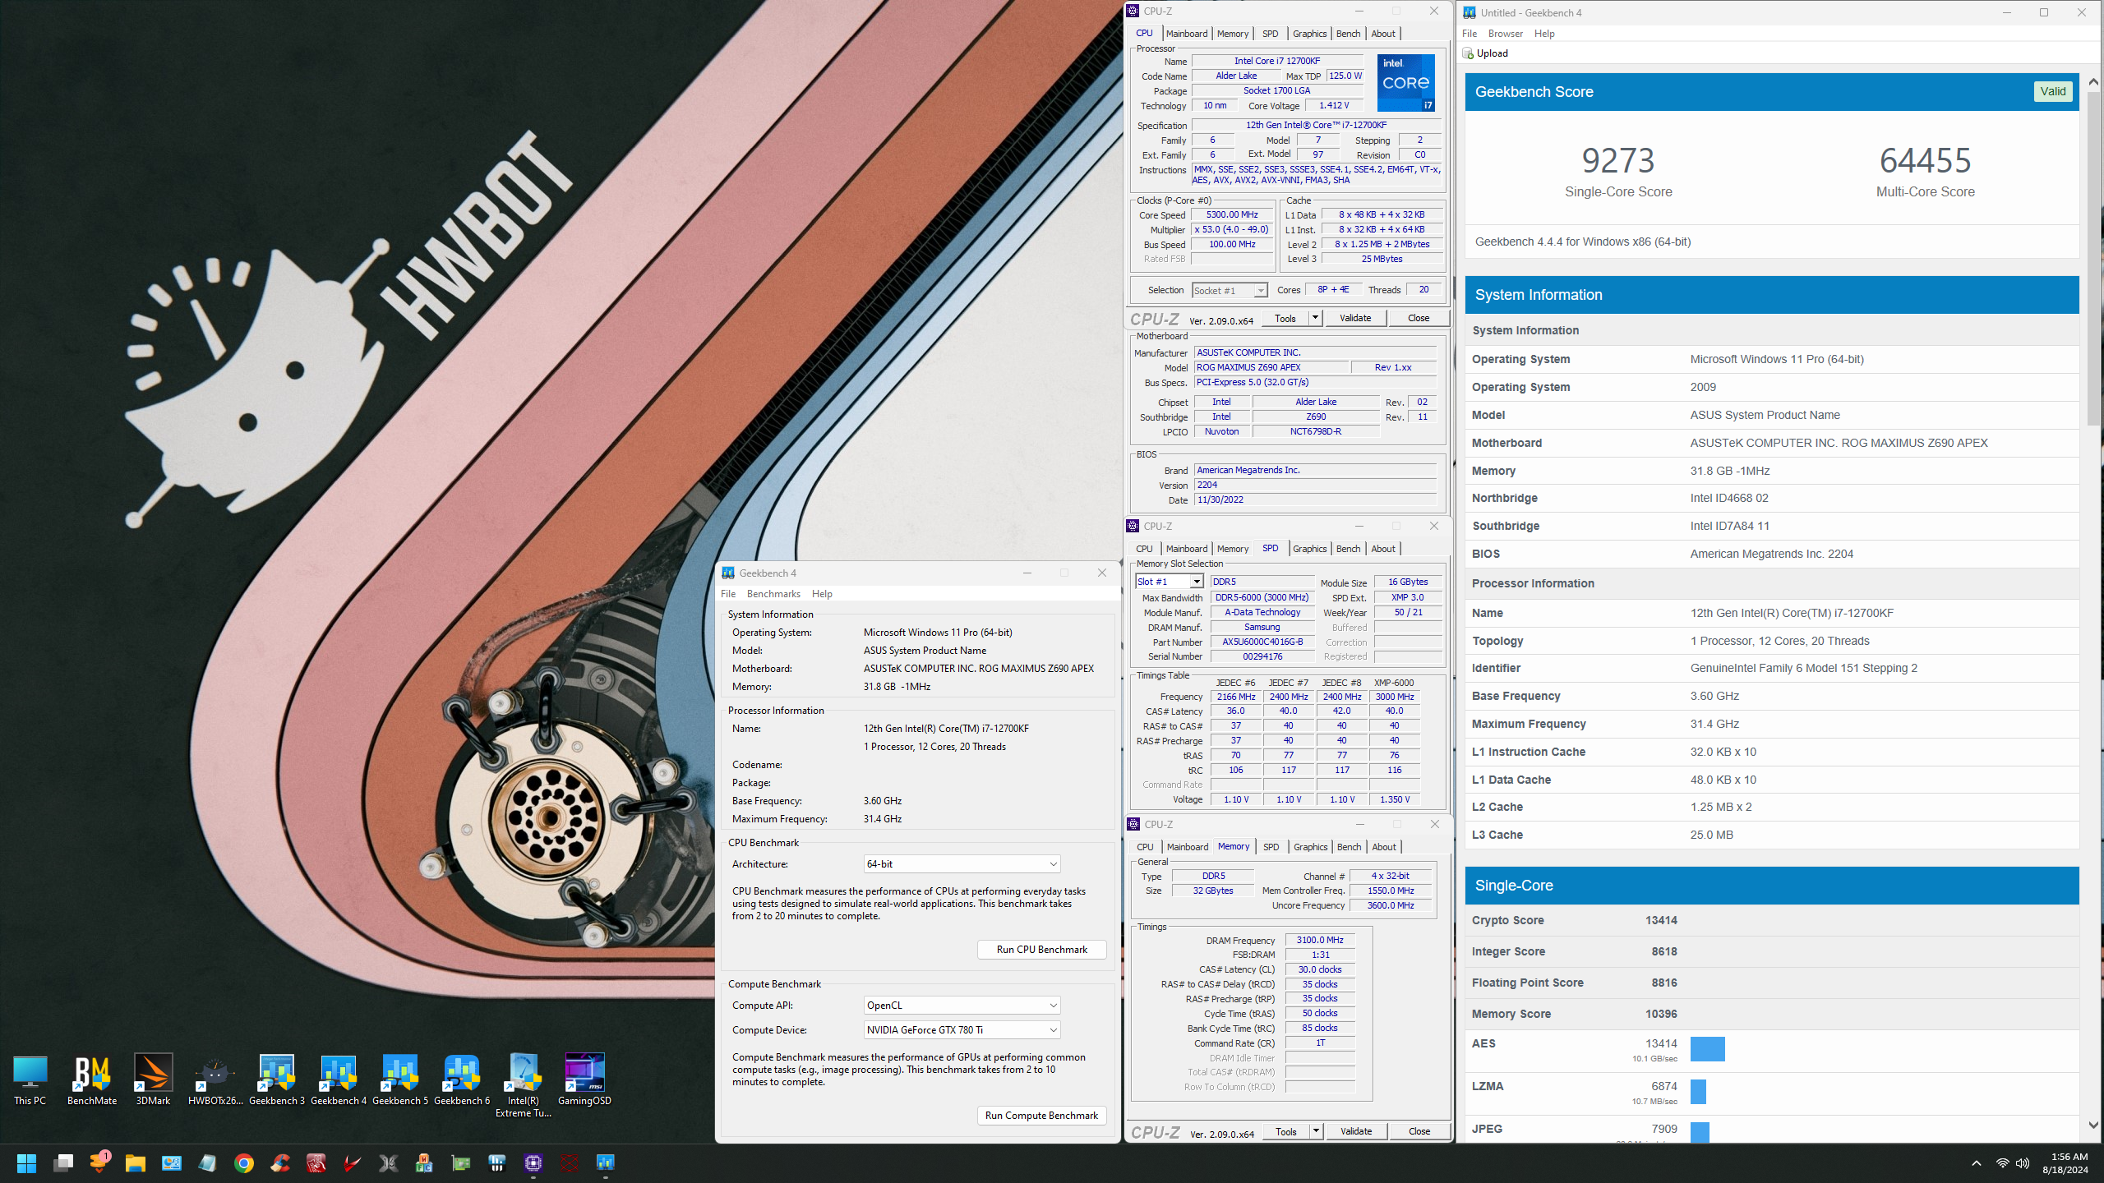Open the volume tray icon
Screen dimensions: 2104x1183
[x=2023, y=1163]
